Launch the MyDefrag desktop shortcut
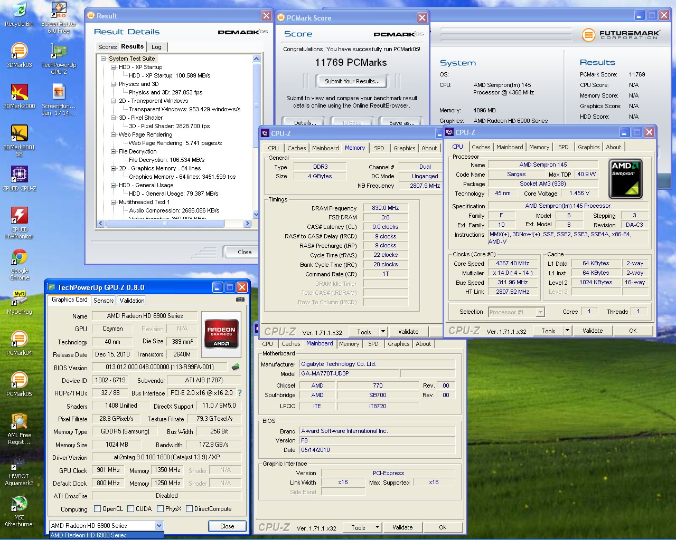 (x=19, y=302)
